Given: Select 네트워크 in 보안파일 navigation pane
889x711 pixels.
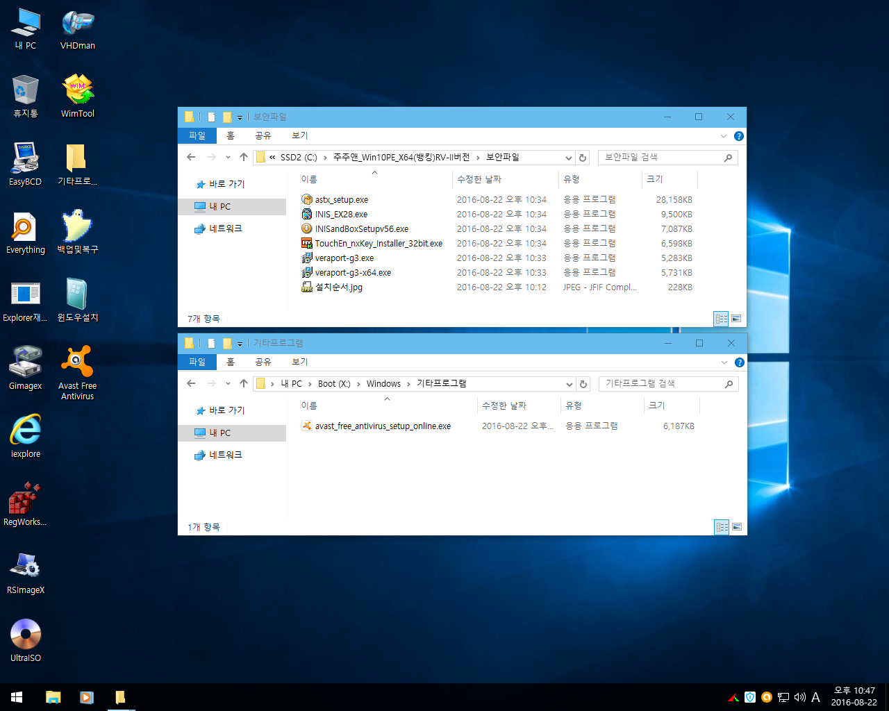Looking at the screenshot, I should point(218,228).
